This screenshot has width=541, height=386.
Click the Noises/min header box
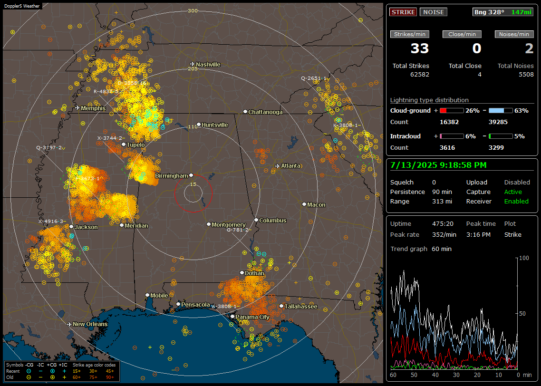pyautogui.click(x=514, y=34)
